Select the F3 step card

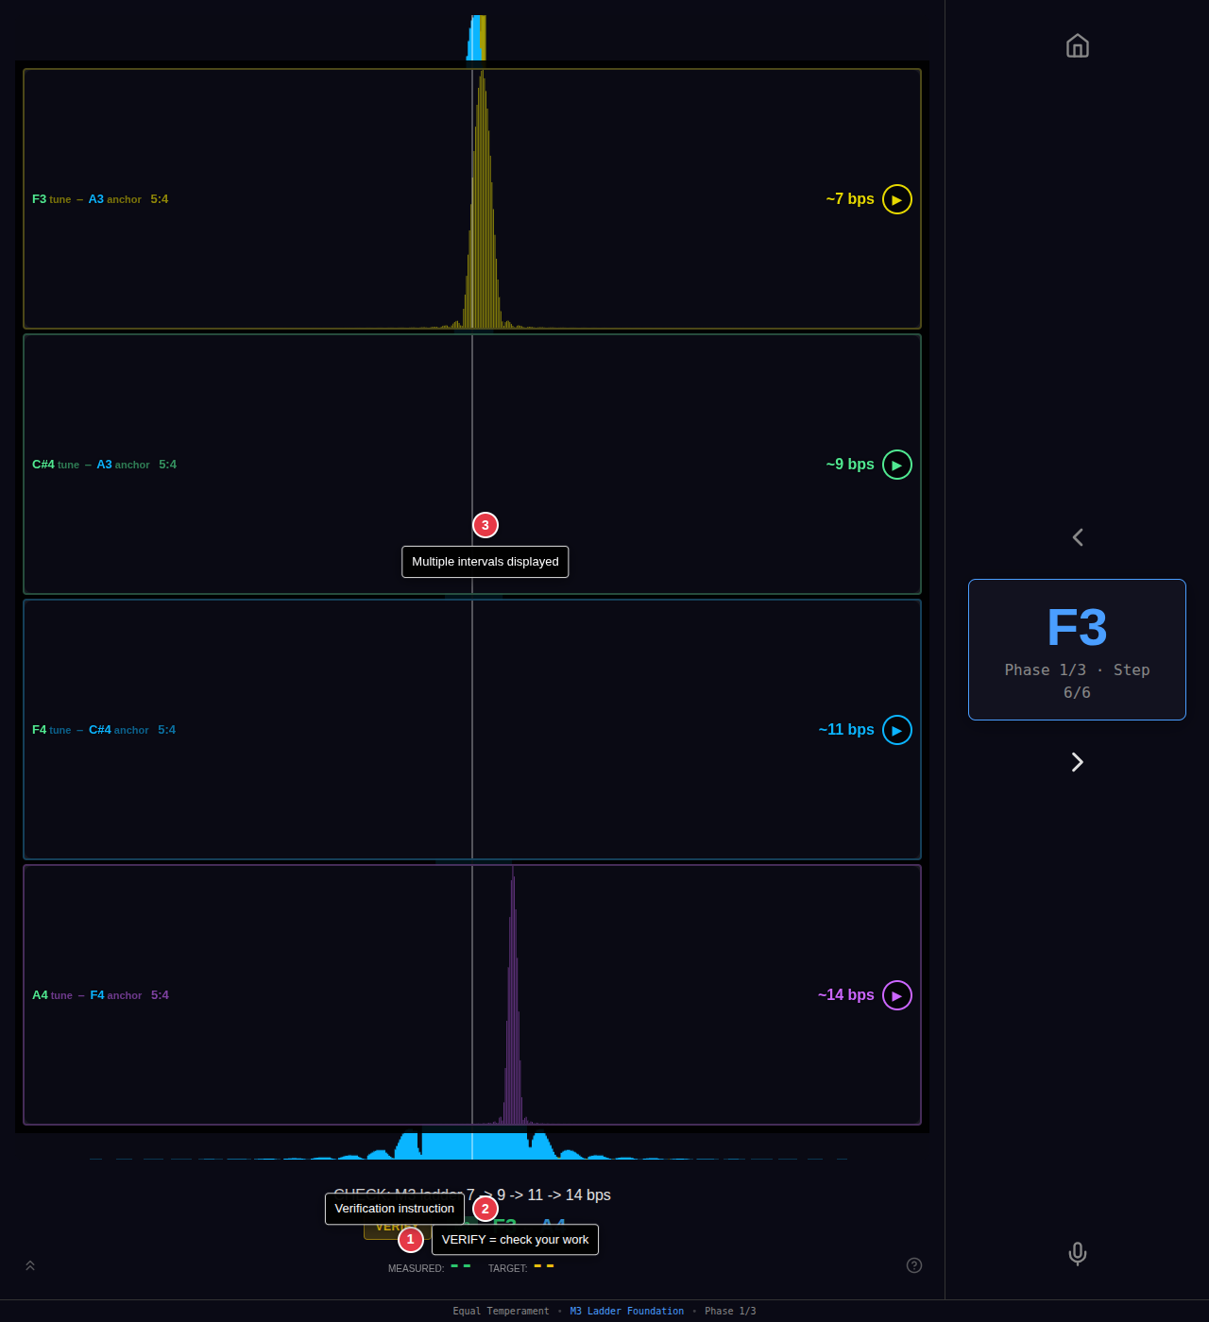(1077, 650)
